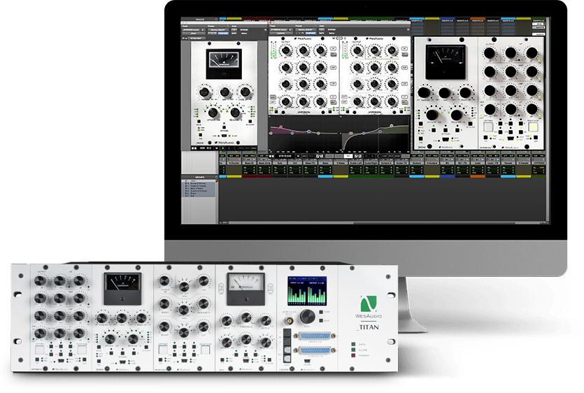Click white-faced VU meter on Titan rack Rhea module
584x393 pixels.
245,289
